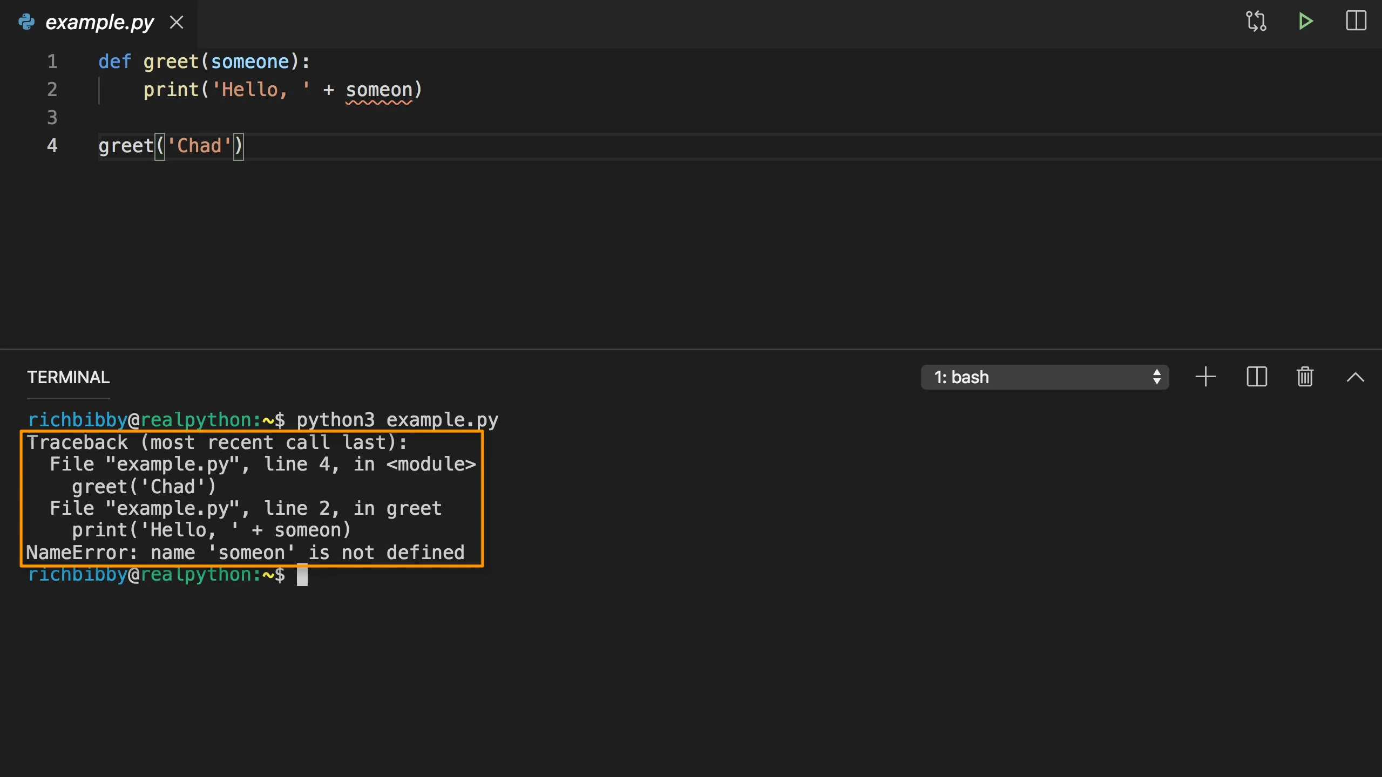Click the Python file icon in tab
This screenshot has width=1382, height=777.
(x=26, y=22)
